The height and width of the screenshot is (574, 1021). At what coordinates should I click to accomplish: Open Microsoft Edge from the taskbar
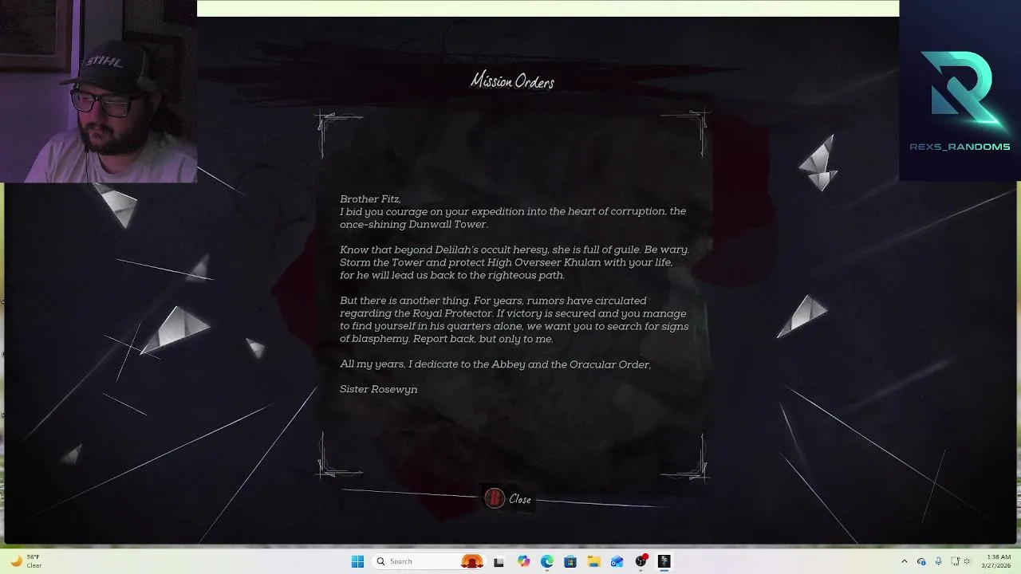pos(546,561)
